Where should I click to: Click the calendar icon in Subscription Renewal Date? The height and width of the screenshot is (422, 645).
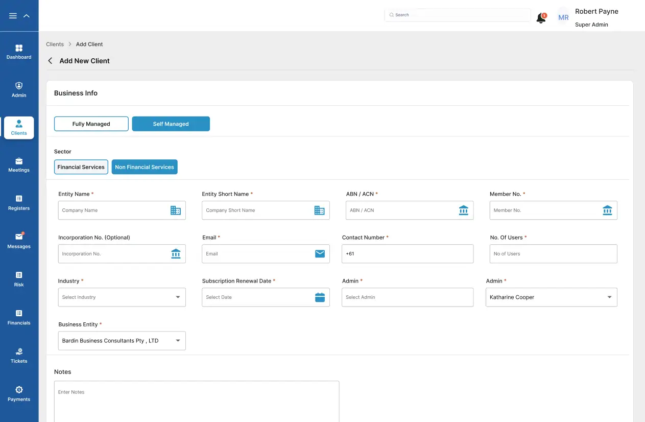coord(320,297)
